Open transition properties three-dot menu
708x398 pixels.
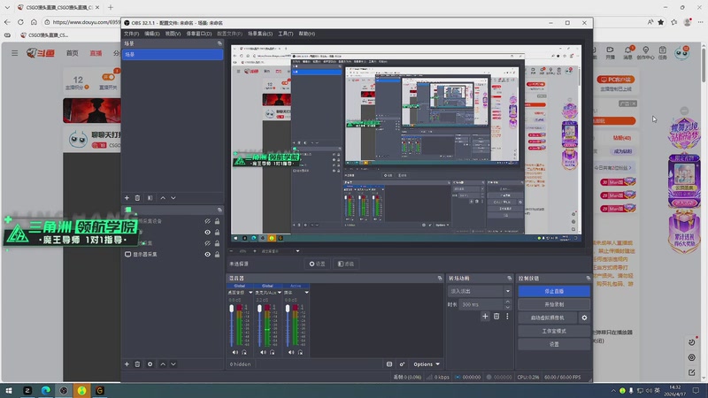click(507, 317)
